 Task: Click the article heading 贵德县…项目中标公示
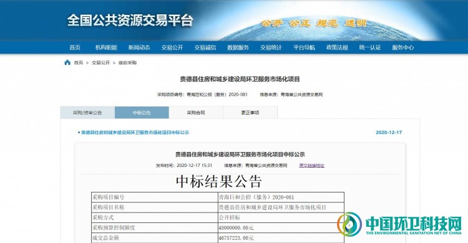(240, 155)
